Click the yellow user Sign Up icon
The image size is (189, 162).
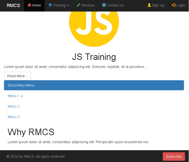click(149, 5)
